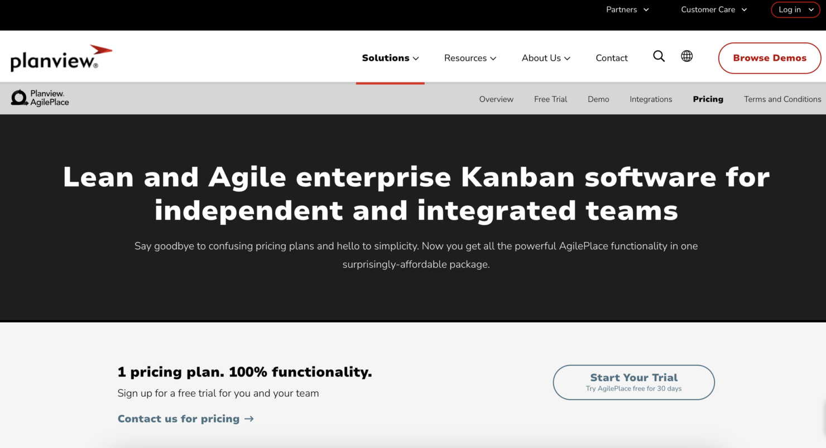Click the Planview logo
This screenshot has width=826, height=448.
tap(61, 58)
